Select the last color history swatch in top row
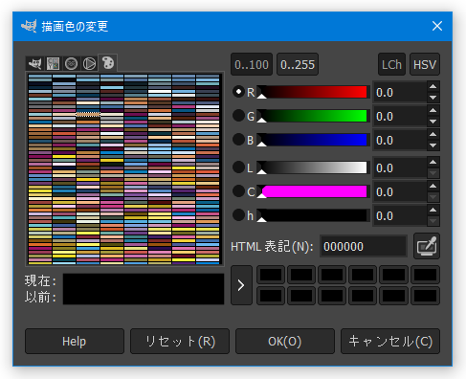Image resolution: width=466 pixels, height=379 pixels. pyautogui.click(x=425, y=275)
